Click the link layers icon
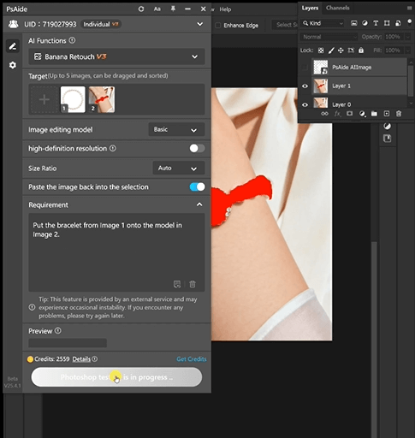The width and height of the screenshot is (415, 438). point(324,114)
